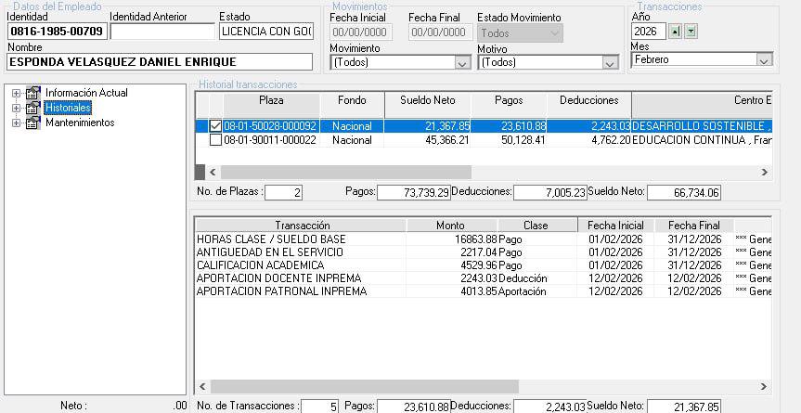
Task: Click the Estado field LICENCIA CON GOC
Action: point(266,32)
